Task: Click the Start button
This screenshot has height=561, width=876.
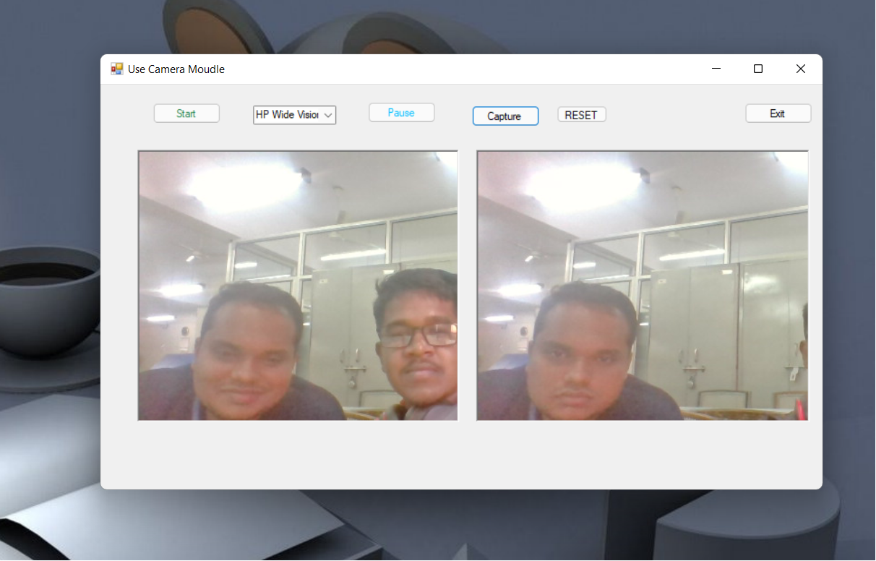Action: click(x=186, y=114)
